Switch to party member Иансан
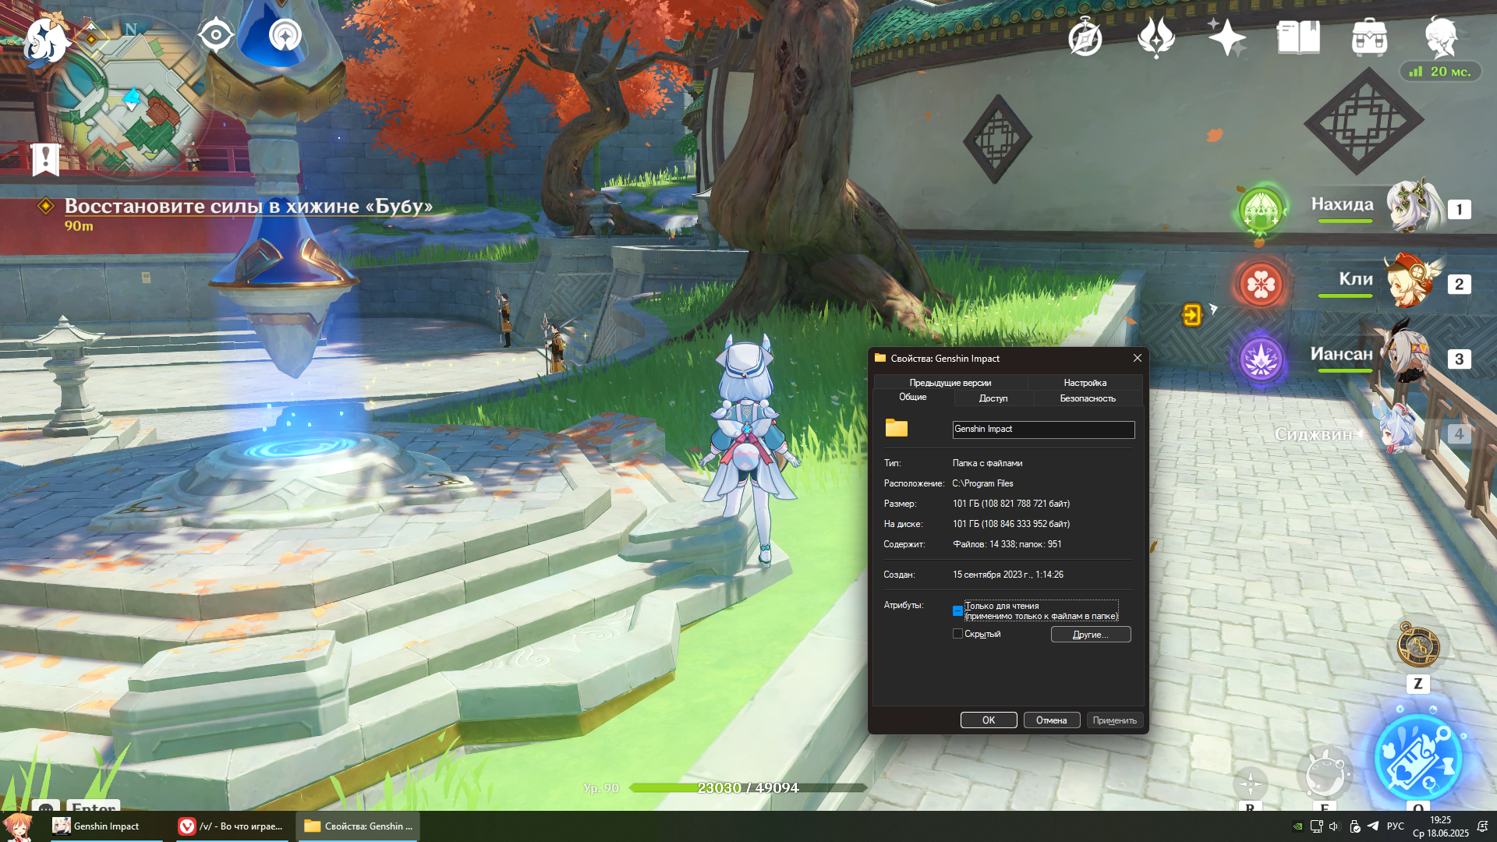1497x842 pixels. pos(1393,356)
